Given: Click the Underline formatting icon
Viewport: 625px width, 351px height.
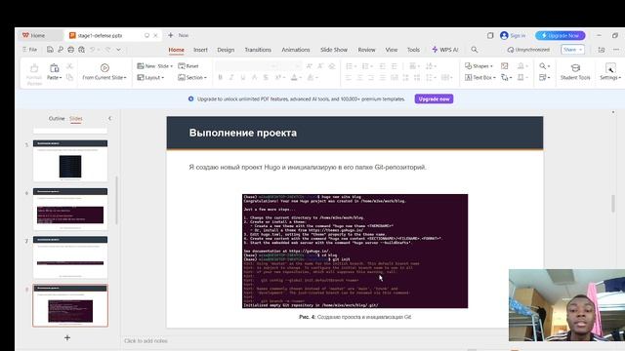Looking at the screenshot, I should click(x=242, y=78).
